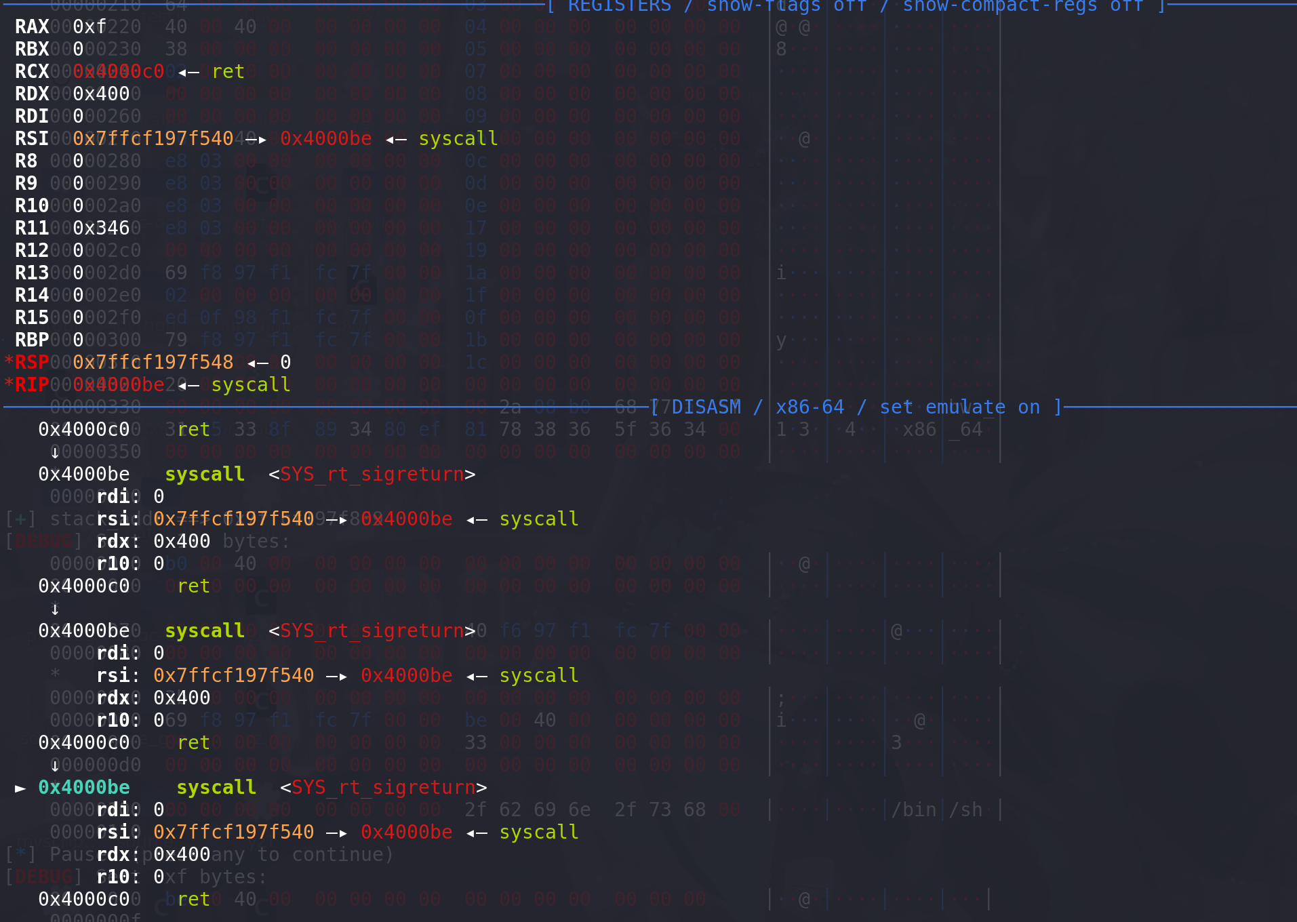Viewport: 1297px width, 922px height.
Task: Click the R14 register label
Action: pos(32,295)
